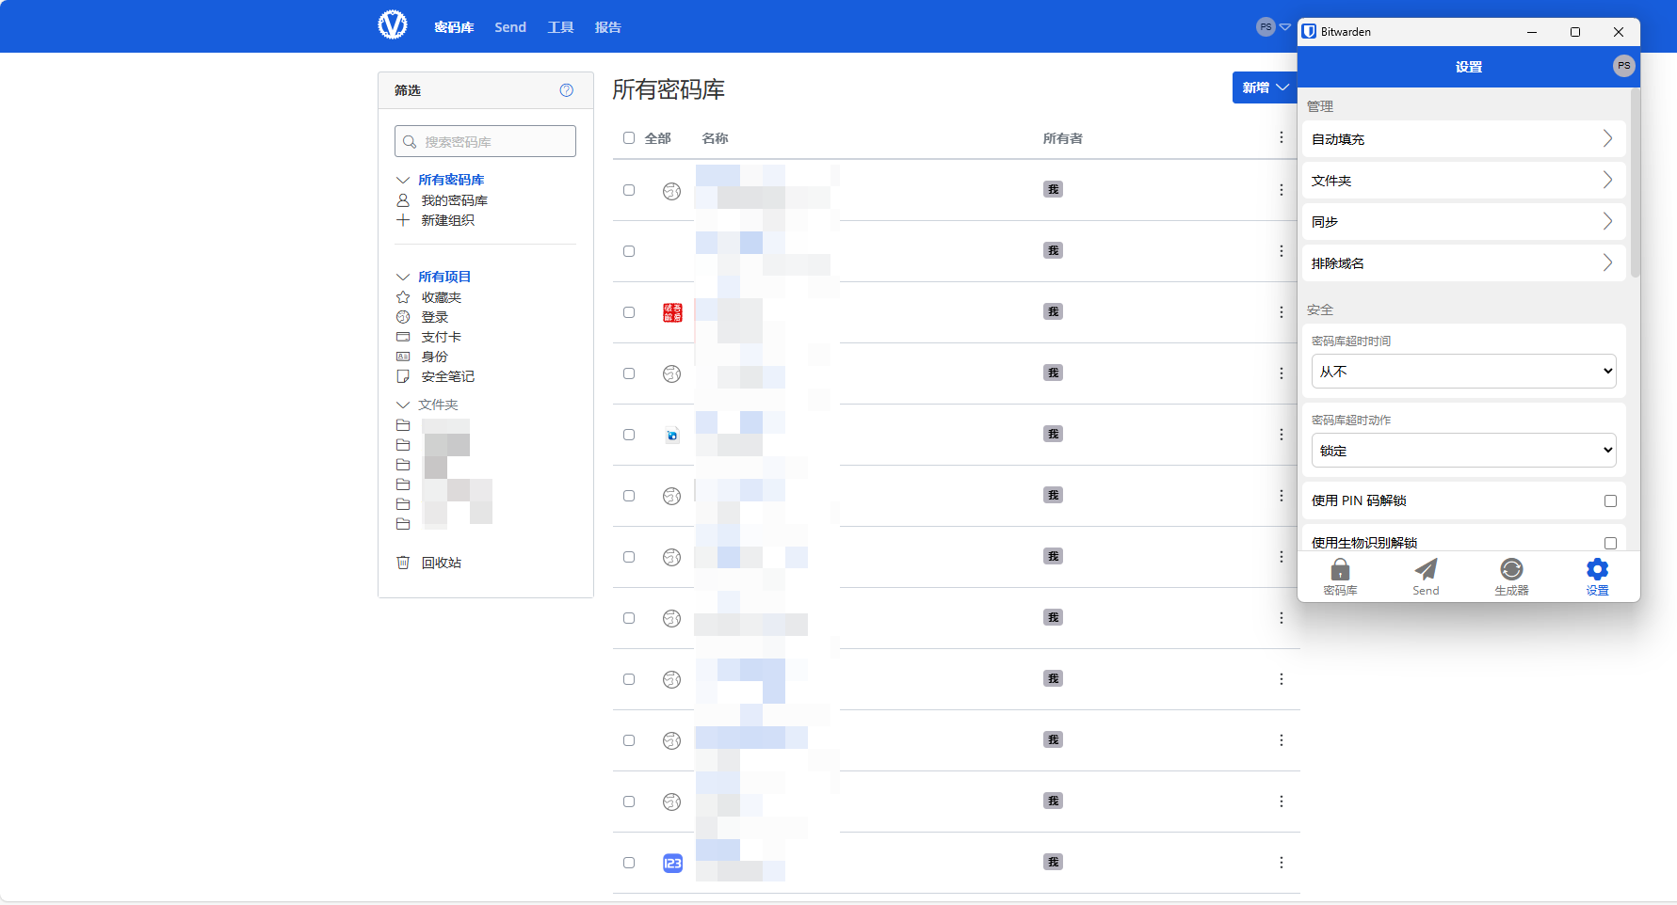
Task: Click the 我的密码库 person icon
Action: 403,200
